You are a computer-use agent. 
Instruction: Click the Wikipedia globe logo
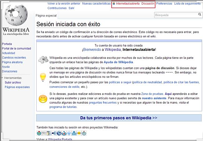pyautogui.click(x=16, y=15)
